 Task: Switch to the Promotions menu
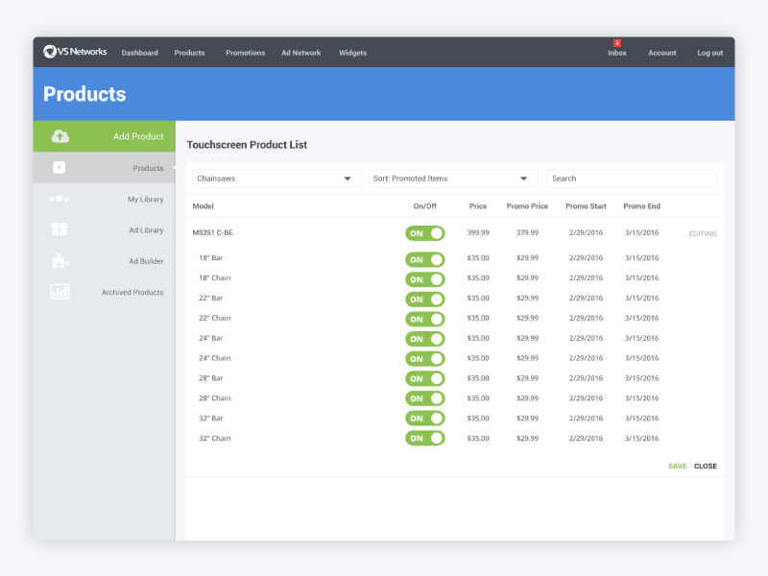coord(245,53)
